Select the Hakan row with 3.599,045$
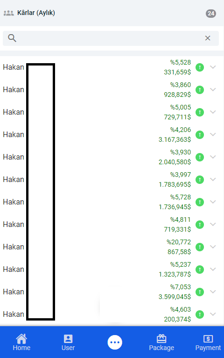The height and width of the screenshot is (358, 224). pyautogui.click(x=112, y=292)
